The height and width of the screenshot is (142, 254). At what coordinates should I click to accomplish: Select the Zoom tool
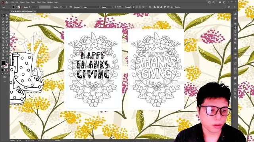7,58
